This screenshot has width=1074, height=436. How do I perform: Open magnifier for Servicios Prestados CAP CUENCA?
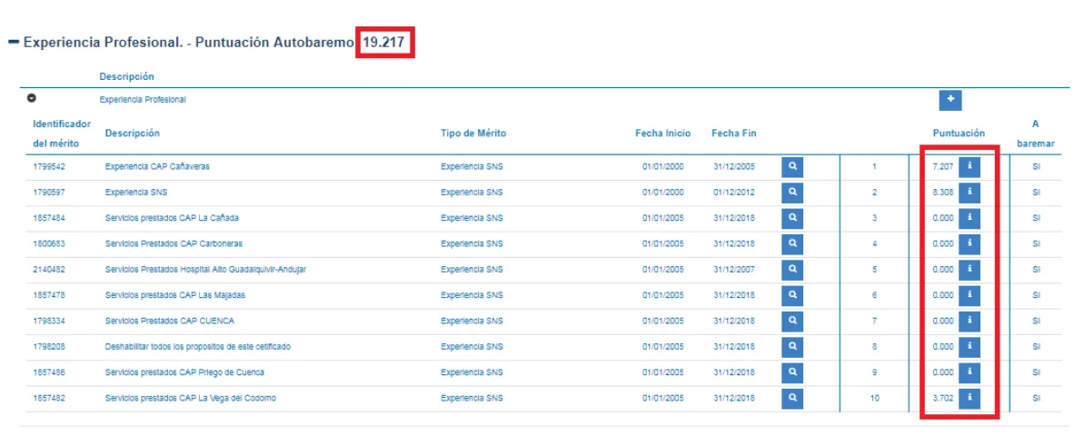click(791, 321)
